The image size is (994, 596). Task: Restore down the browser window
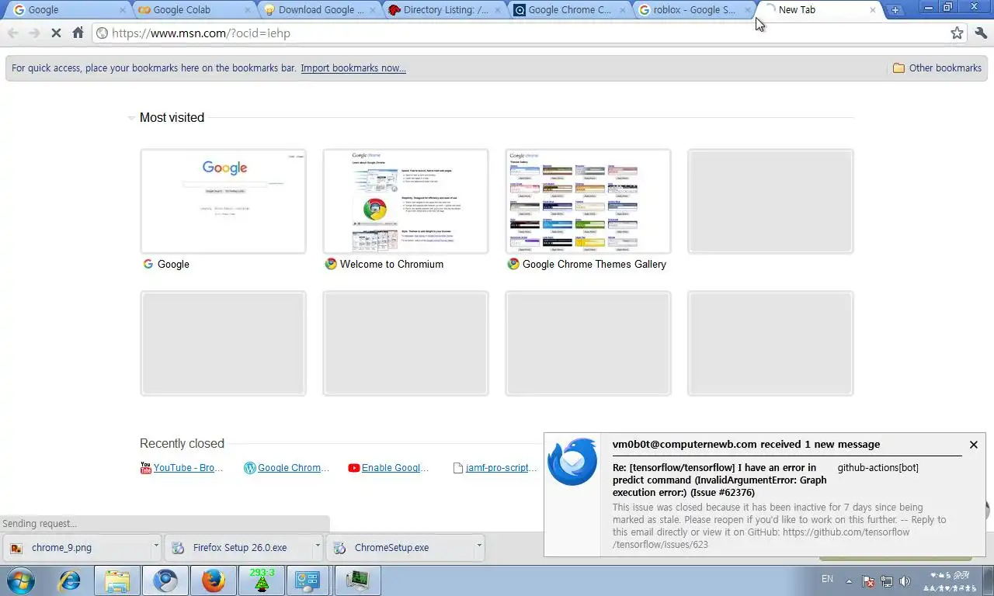pyautogui.click(x=948, y=7)
